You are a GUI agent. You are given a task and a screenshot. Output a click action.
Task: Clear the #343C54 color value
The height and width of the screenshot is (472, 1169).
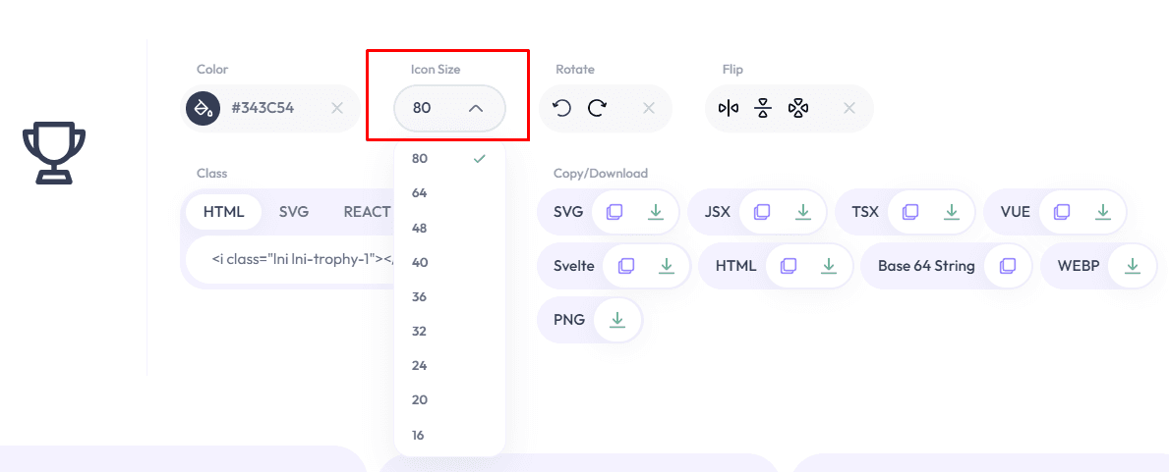coord(337,108)
